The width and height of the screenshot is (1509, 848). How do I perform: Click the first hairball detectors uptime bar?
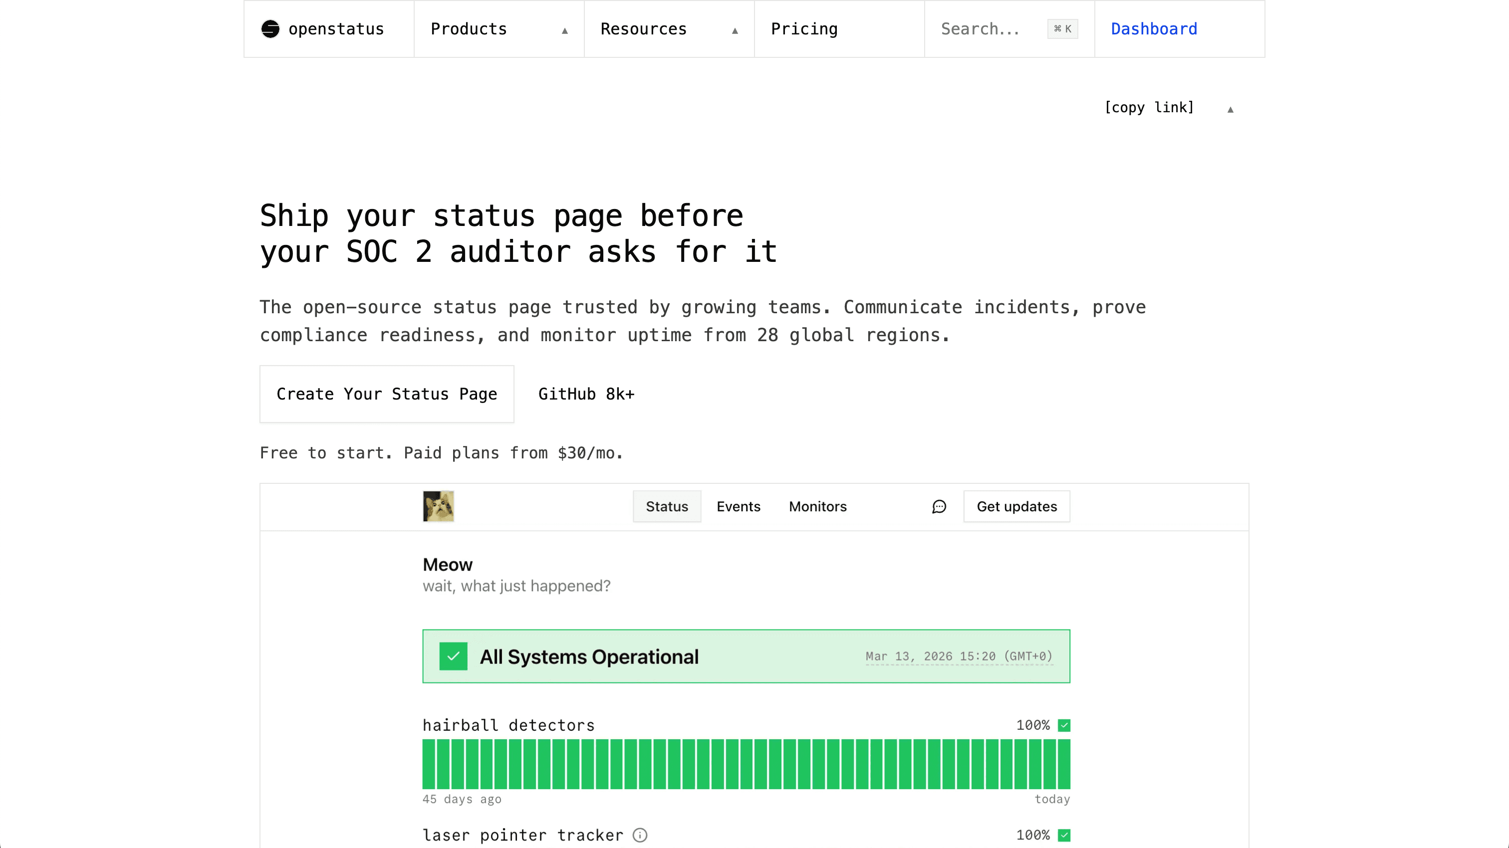(x=429, y=764)
